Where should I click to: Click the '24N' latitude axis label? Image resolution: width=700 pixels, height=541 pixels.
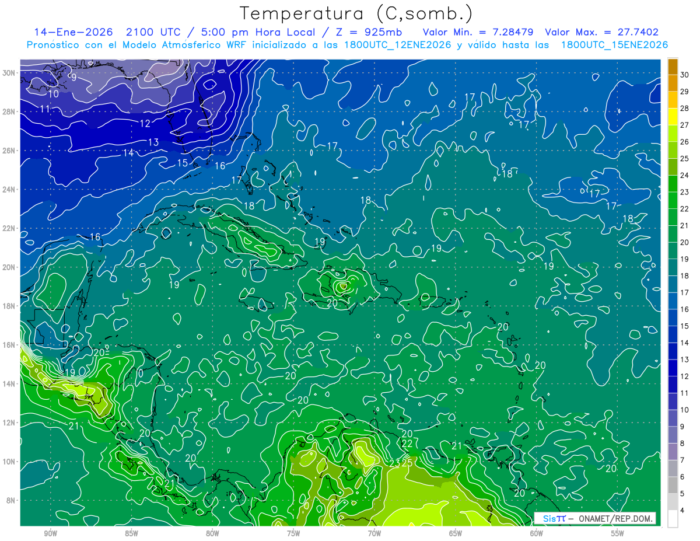click(x=10, y=189)
